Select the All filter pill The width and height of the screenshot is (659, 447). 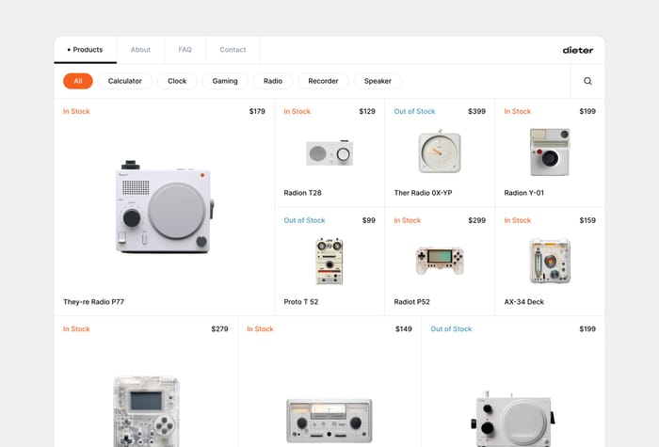click(78, 81)
